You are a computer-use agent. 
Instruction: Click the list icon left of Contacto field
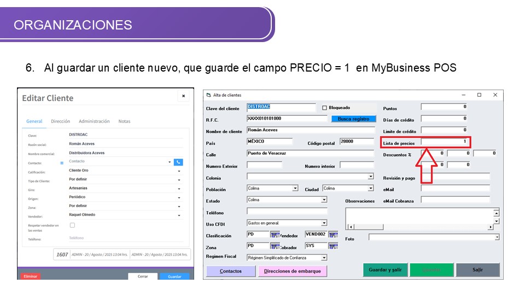(x=62, y=163)
